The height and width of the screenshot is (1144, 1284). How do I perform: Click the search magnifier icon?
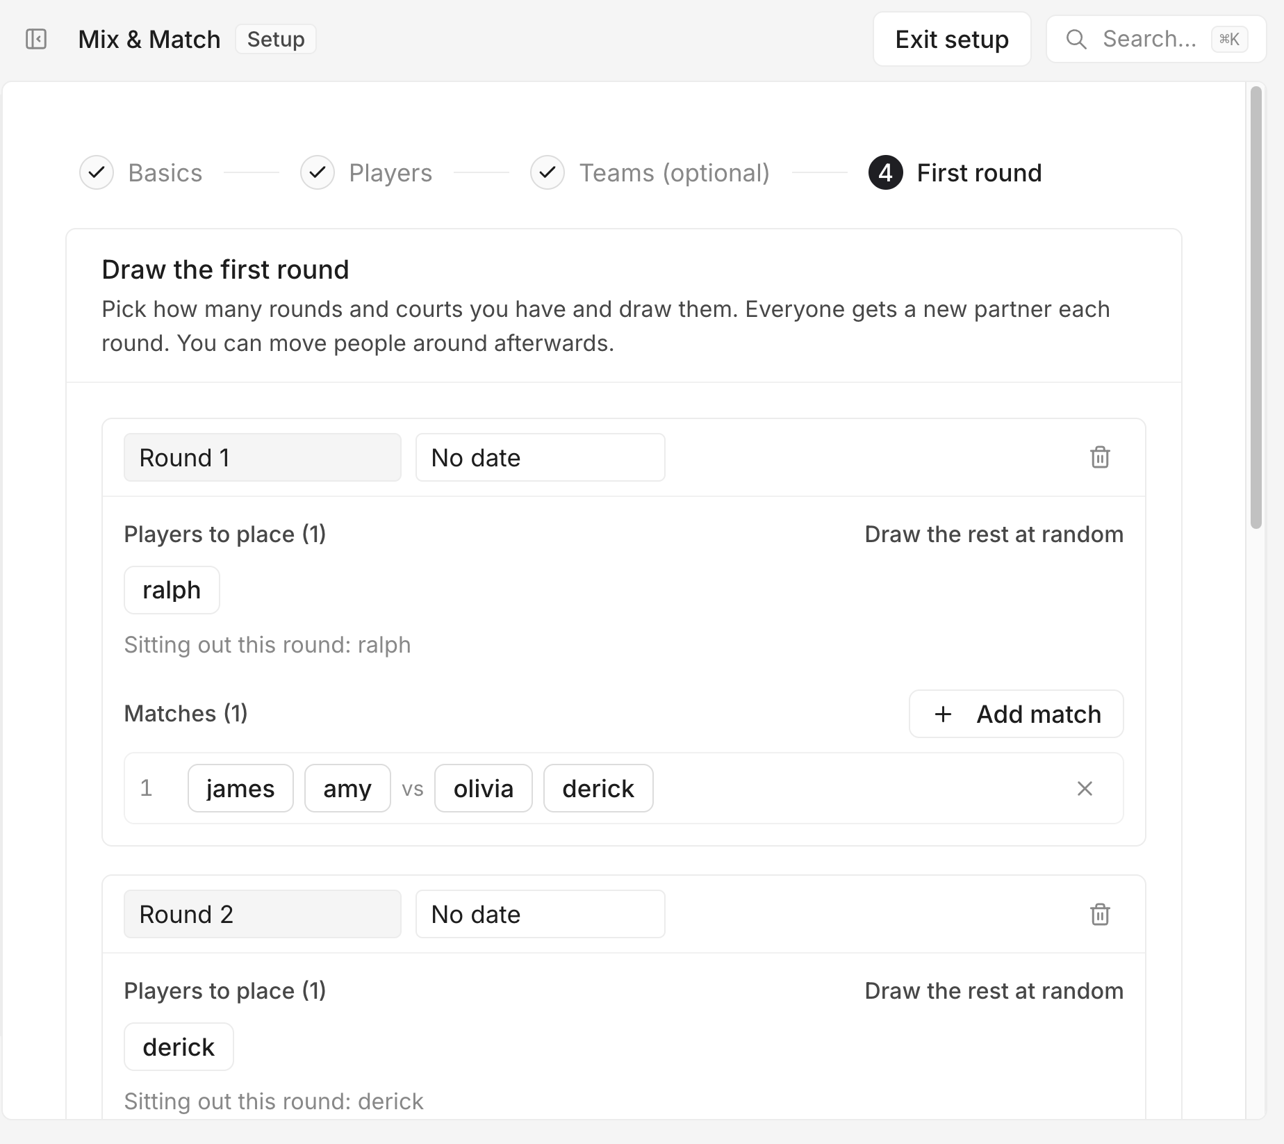(1076, 40)
